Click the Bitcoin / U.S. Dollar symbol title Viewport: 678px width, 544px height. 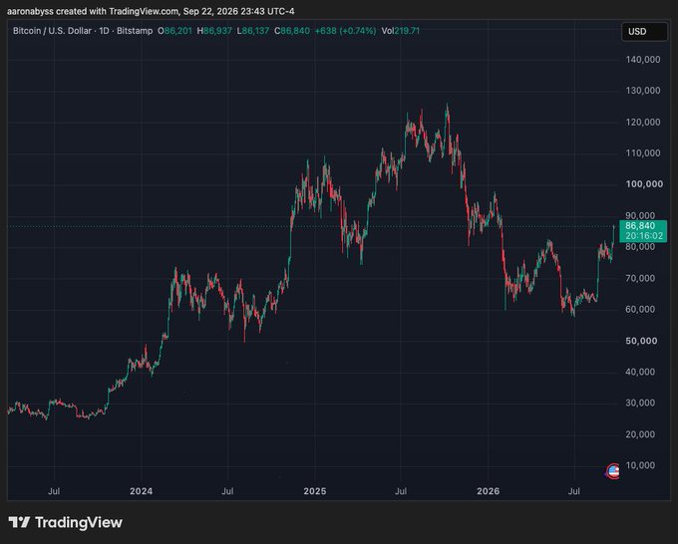pyautogui.click(x=52, y=31)
